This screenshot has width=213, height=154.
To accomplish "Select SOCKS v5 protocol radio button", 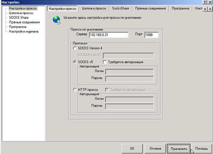I will click(x=75, y=62).
